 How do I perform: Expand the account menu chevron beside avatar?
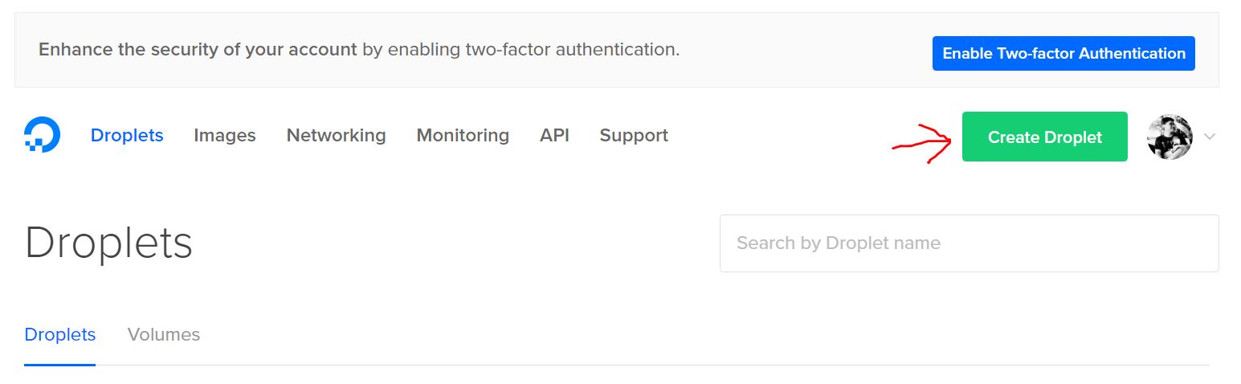[x=1210, y=137]
